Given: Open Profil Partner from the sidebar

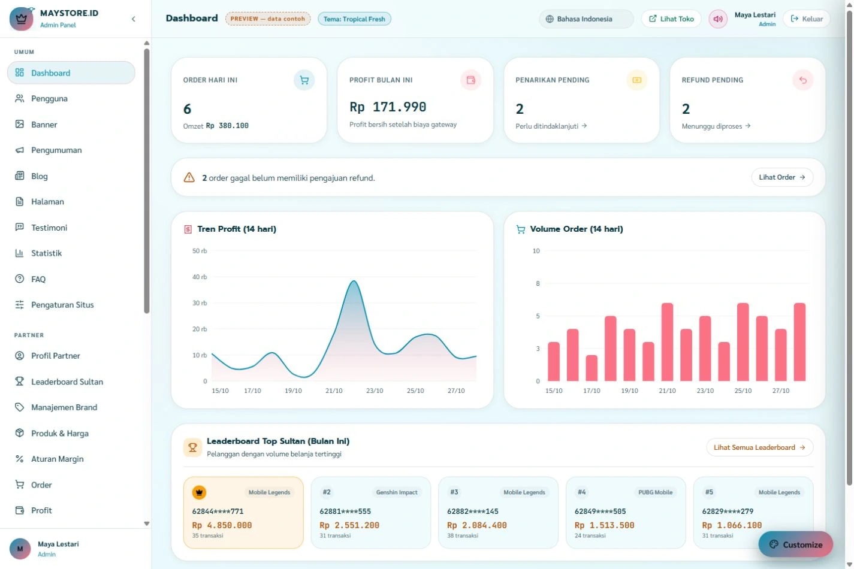Looking at the screenshot, I should [x=71, y=356].
